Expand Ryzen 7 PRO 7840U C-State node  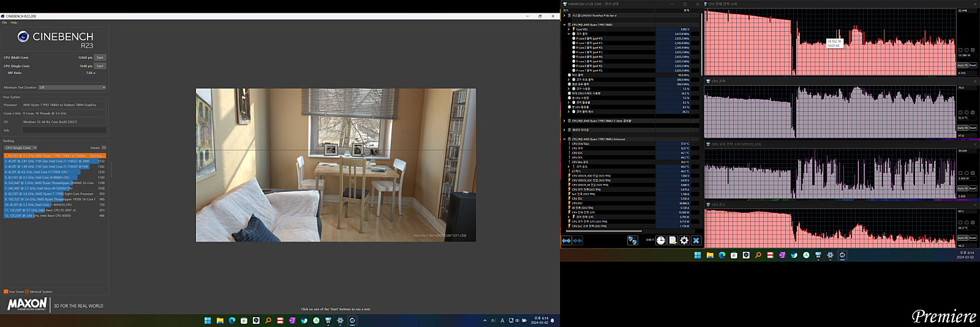(x=564, y=121)
